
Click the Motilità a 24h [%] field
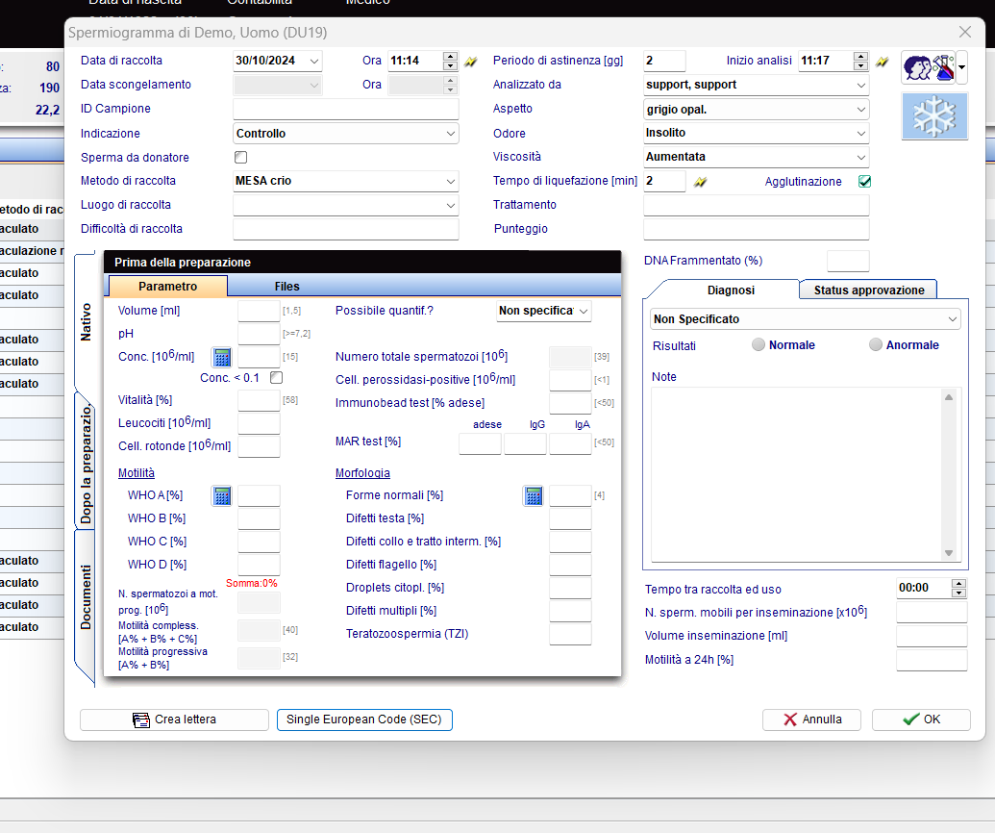932,660
